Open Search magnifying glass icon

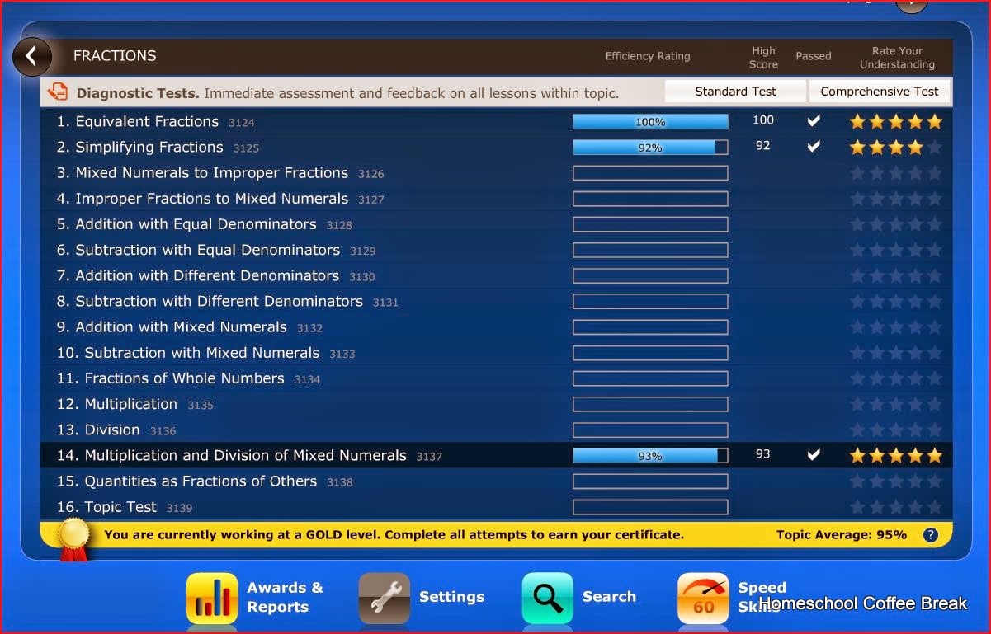(x=547, y=598)
